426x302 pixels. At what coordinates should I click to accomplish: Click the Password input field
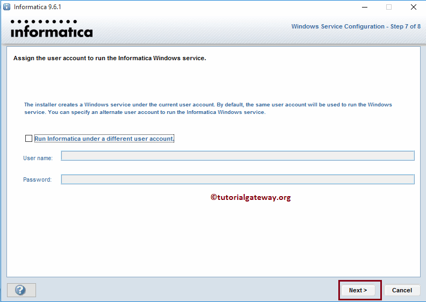click(x=238, y=179)
